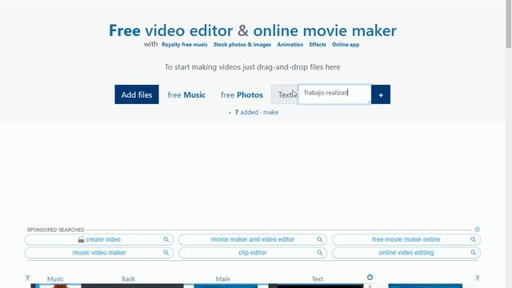Screen dimensions: 512x288
Task: Click the magnifier icon in clip editor pill
Action: coord(320,253)
